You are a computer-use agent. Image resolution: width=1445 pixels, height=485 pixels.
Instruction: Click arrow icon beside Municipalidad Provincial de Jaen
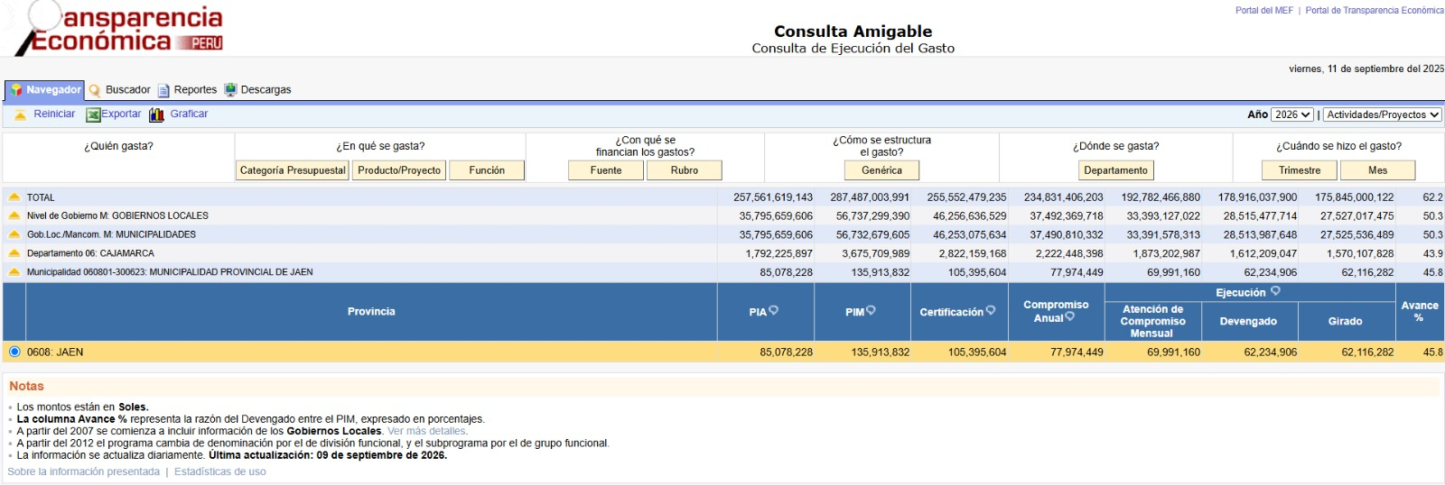[14, 271]
